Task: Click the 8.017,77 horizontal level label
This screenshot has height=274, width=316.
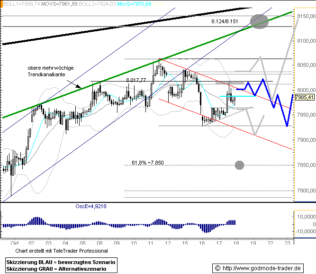Action: click(136, 80)
